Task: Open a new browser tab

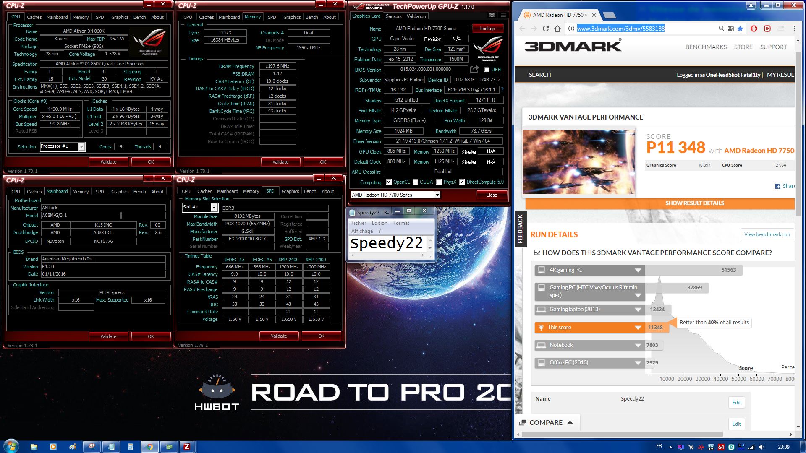Action: [610, 15]
